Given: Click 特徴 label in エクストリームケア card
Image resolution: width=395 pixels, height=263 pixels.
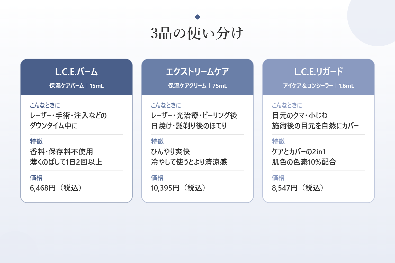Looking at the screenshot, I should [157, 142].
